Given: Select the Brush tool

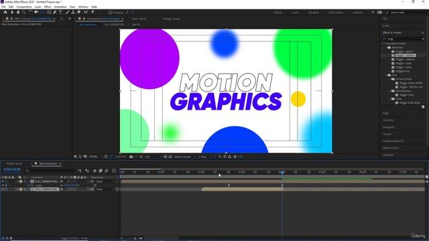Looking at the screenshot, I should [x=68, y=12].
